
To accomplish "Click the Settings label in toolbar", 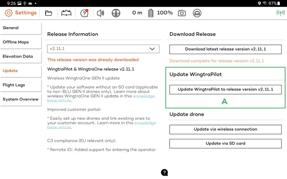I will pyautogui.click(x=26, y=13).
